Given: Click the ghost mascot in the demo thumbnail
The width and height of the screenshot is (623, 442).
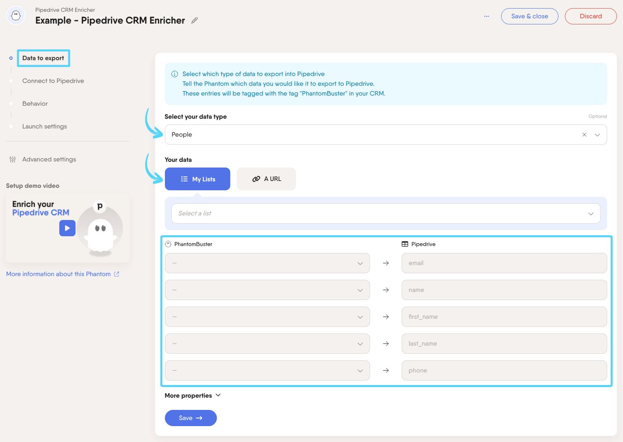Looking at the screenshot, I should (x=100, y=235).
